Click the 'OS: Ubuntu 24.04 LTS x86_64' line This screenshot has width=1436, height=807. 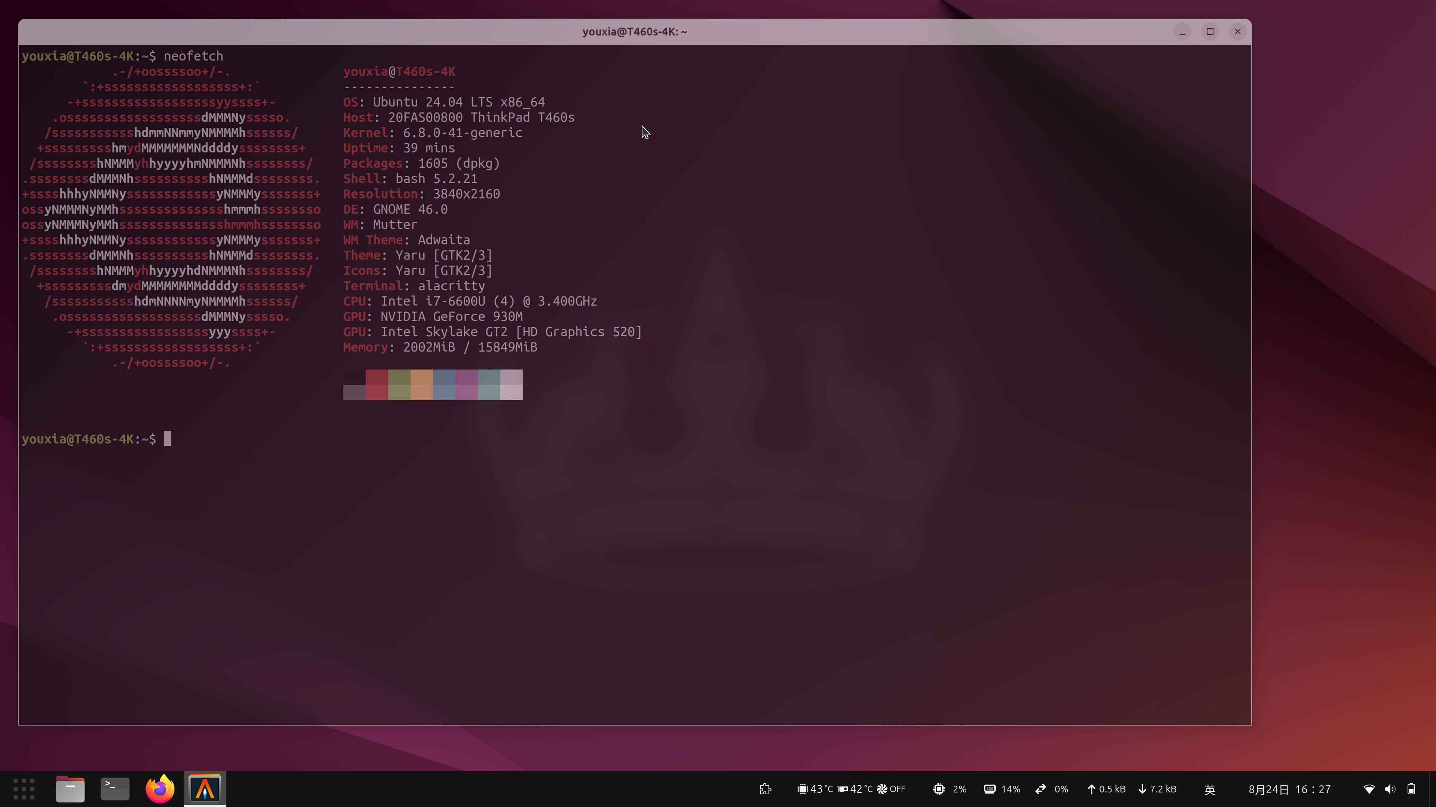click(444, 102)
